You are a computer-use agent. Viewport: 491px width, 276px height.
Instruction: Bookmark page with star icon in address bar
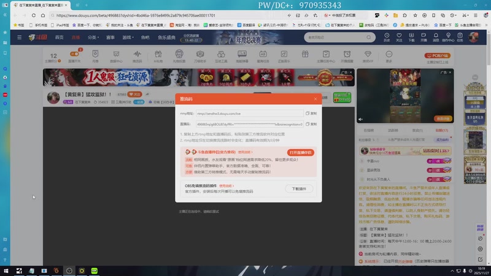coord(315,15)
